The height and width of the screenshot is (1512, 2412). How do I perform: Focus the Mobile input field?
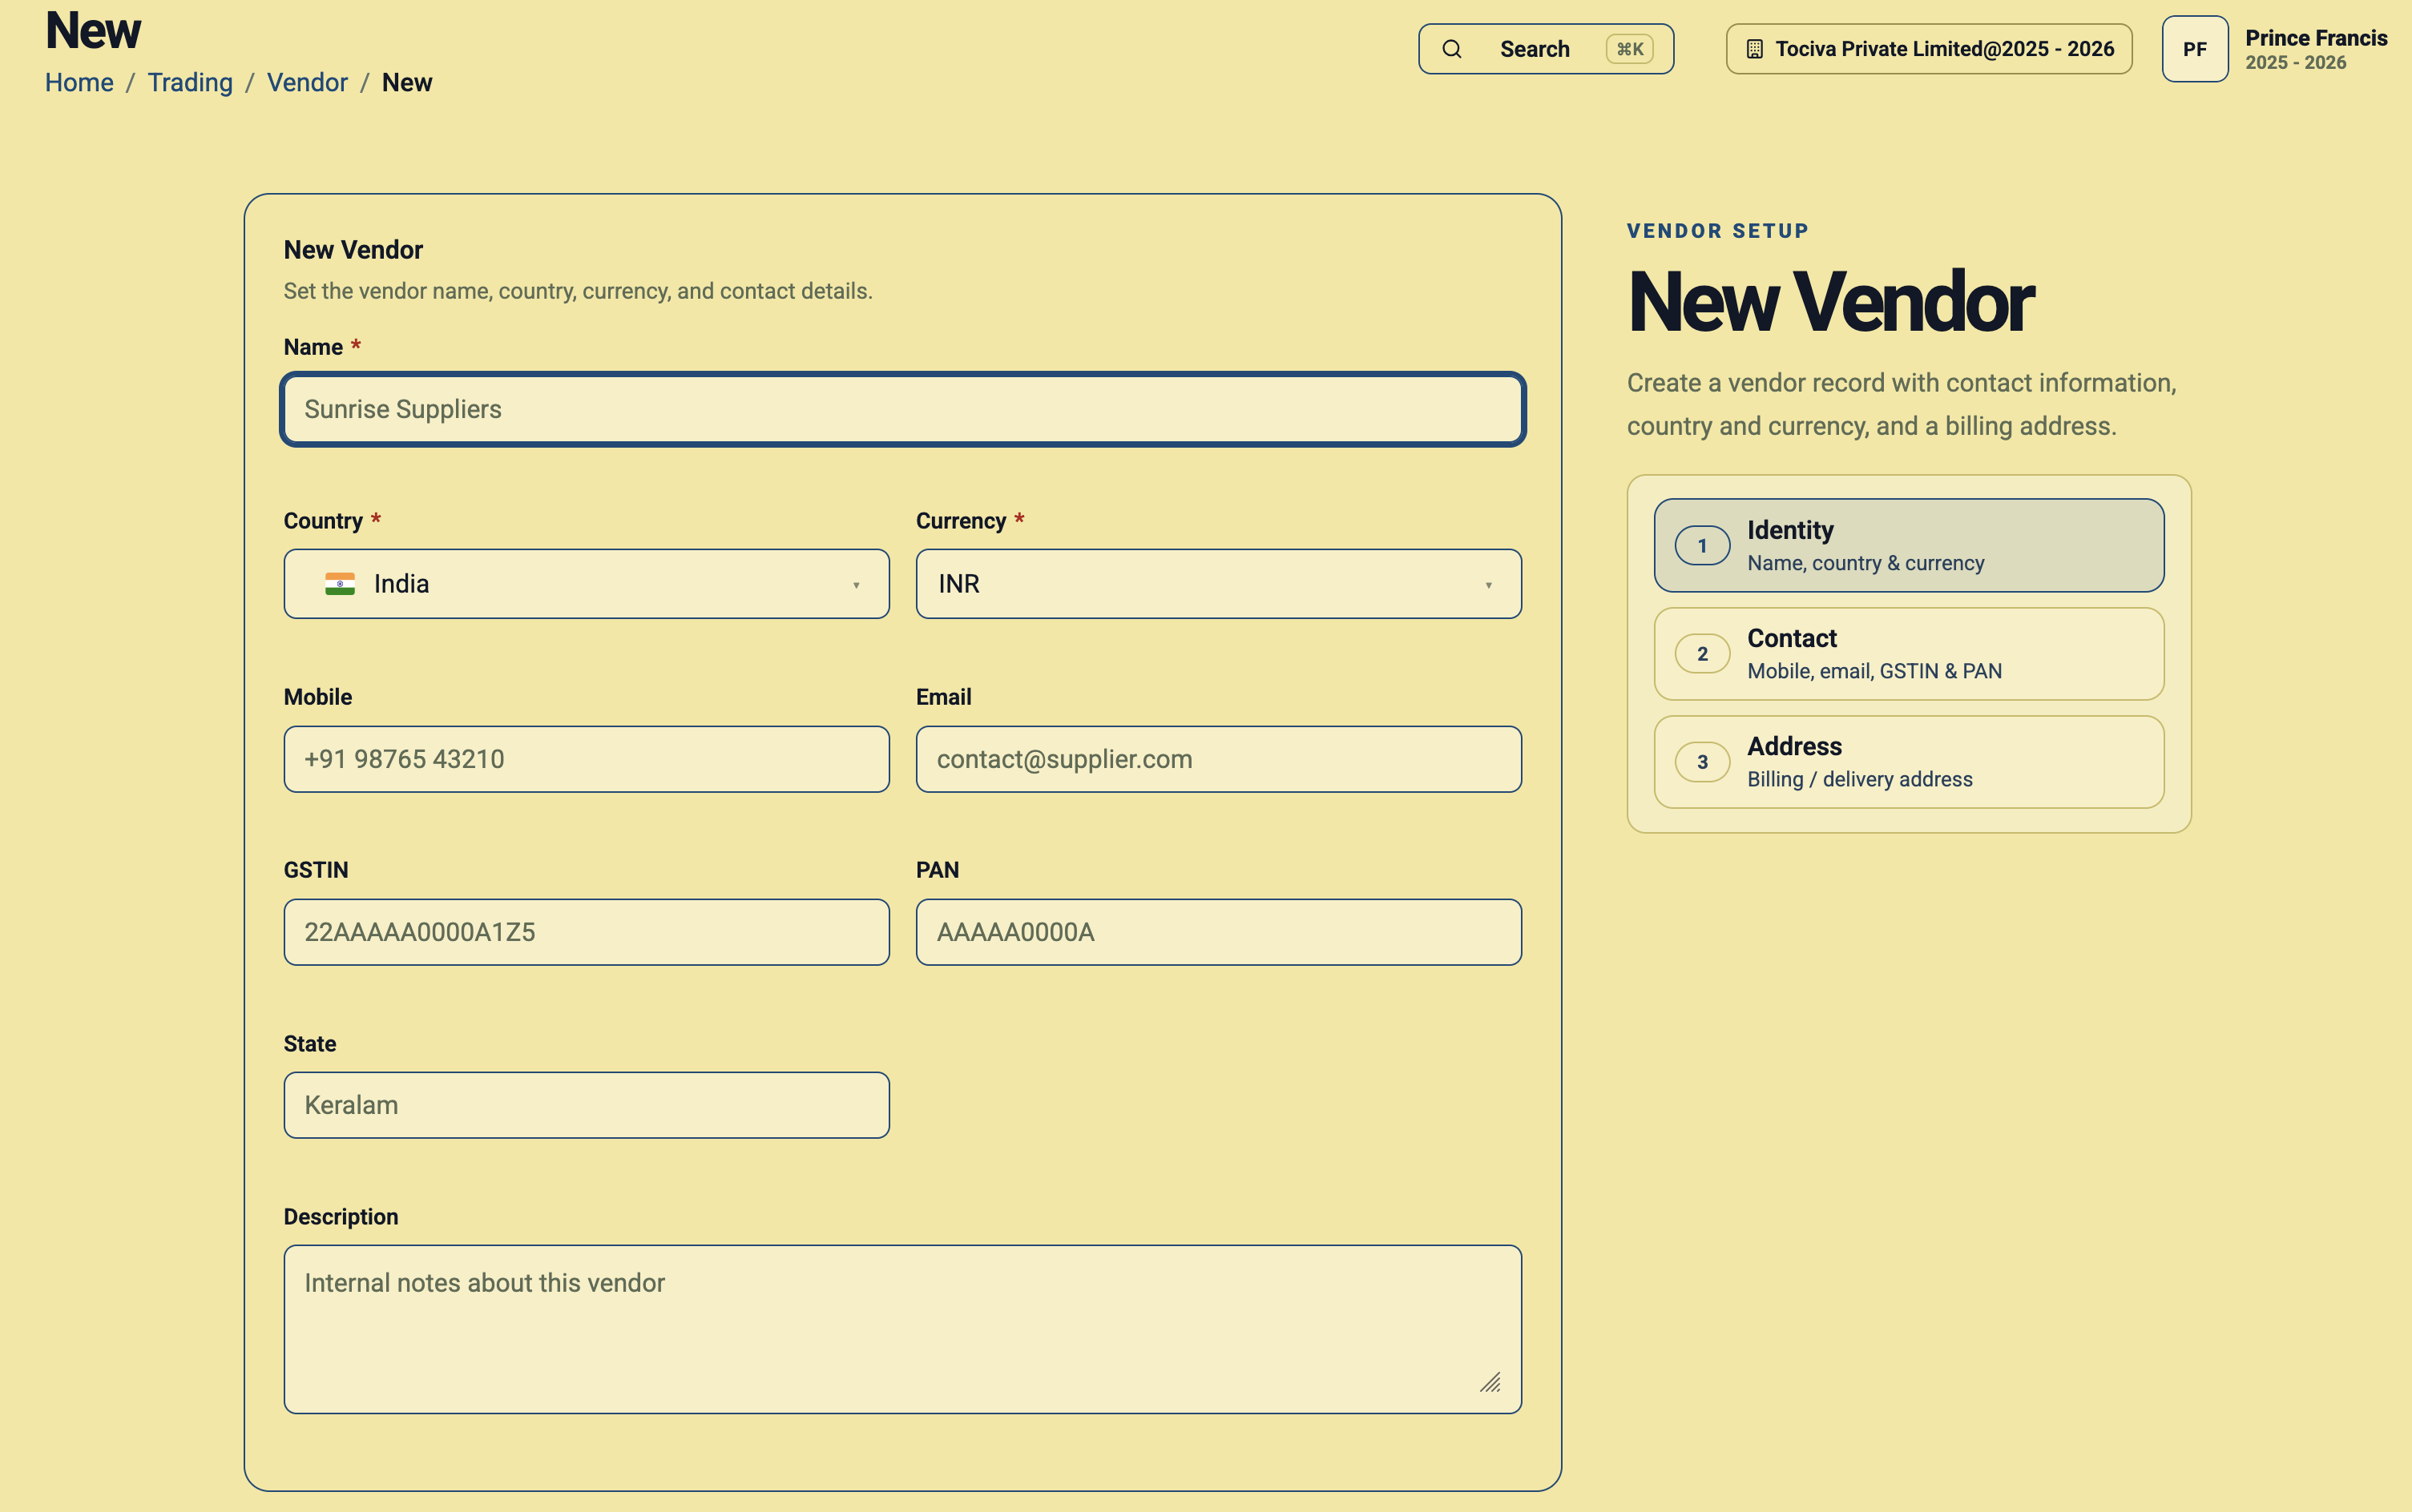[x=587, y=759]
